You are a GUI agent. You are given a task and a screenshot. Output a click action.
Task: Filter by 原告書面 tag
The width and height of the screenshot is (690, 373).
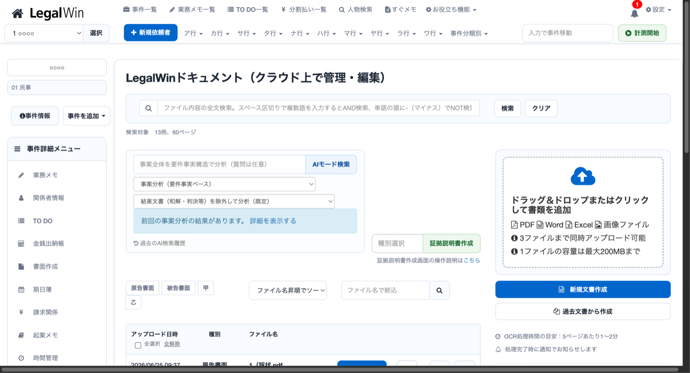tap(143, 288)
